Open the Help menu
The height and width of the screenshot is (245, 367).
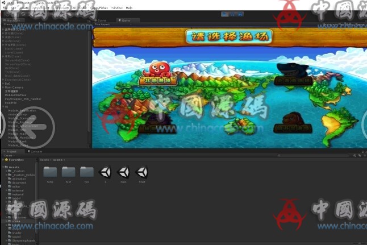click(129, 8)
